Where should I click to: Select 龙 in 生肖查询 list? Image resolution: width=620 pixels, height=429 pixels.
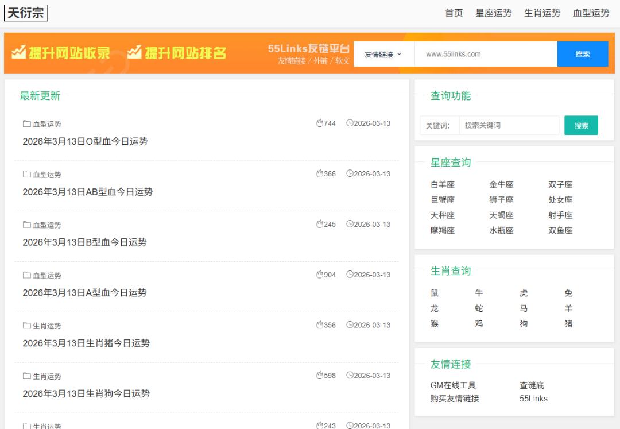pos(435,308)
